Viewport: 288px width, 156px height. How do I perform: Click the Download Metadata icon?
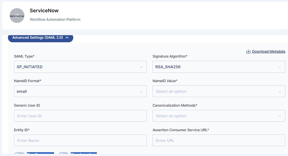tap(248, 52)
